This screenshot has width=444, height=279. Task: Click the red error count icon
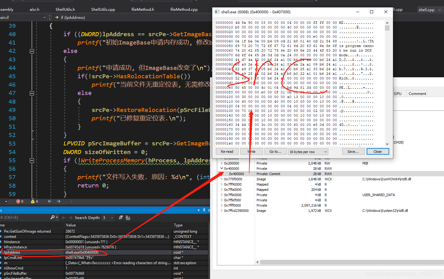18,201
